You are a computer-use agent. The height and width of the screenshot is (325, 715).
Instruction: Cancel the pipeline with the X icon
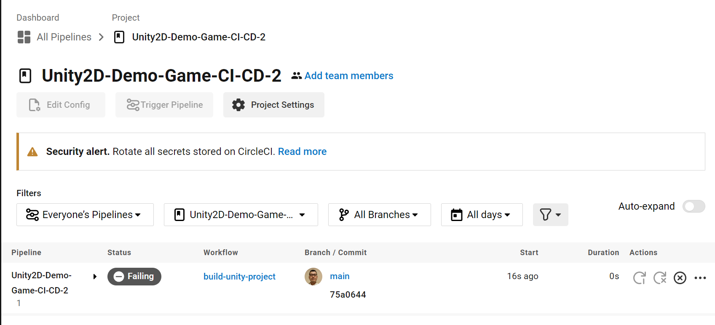(x=680, y=278)
